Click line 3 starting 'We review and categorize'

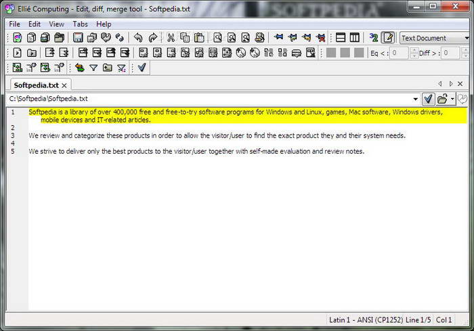pyautogui.click(x=217, y=136)
